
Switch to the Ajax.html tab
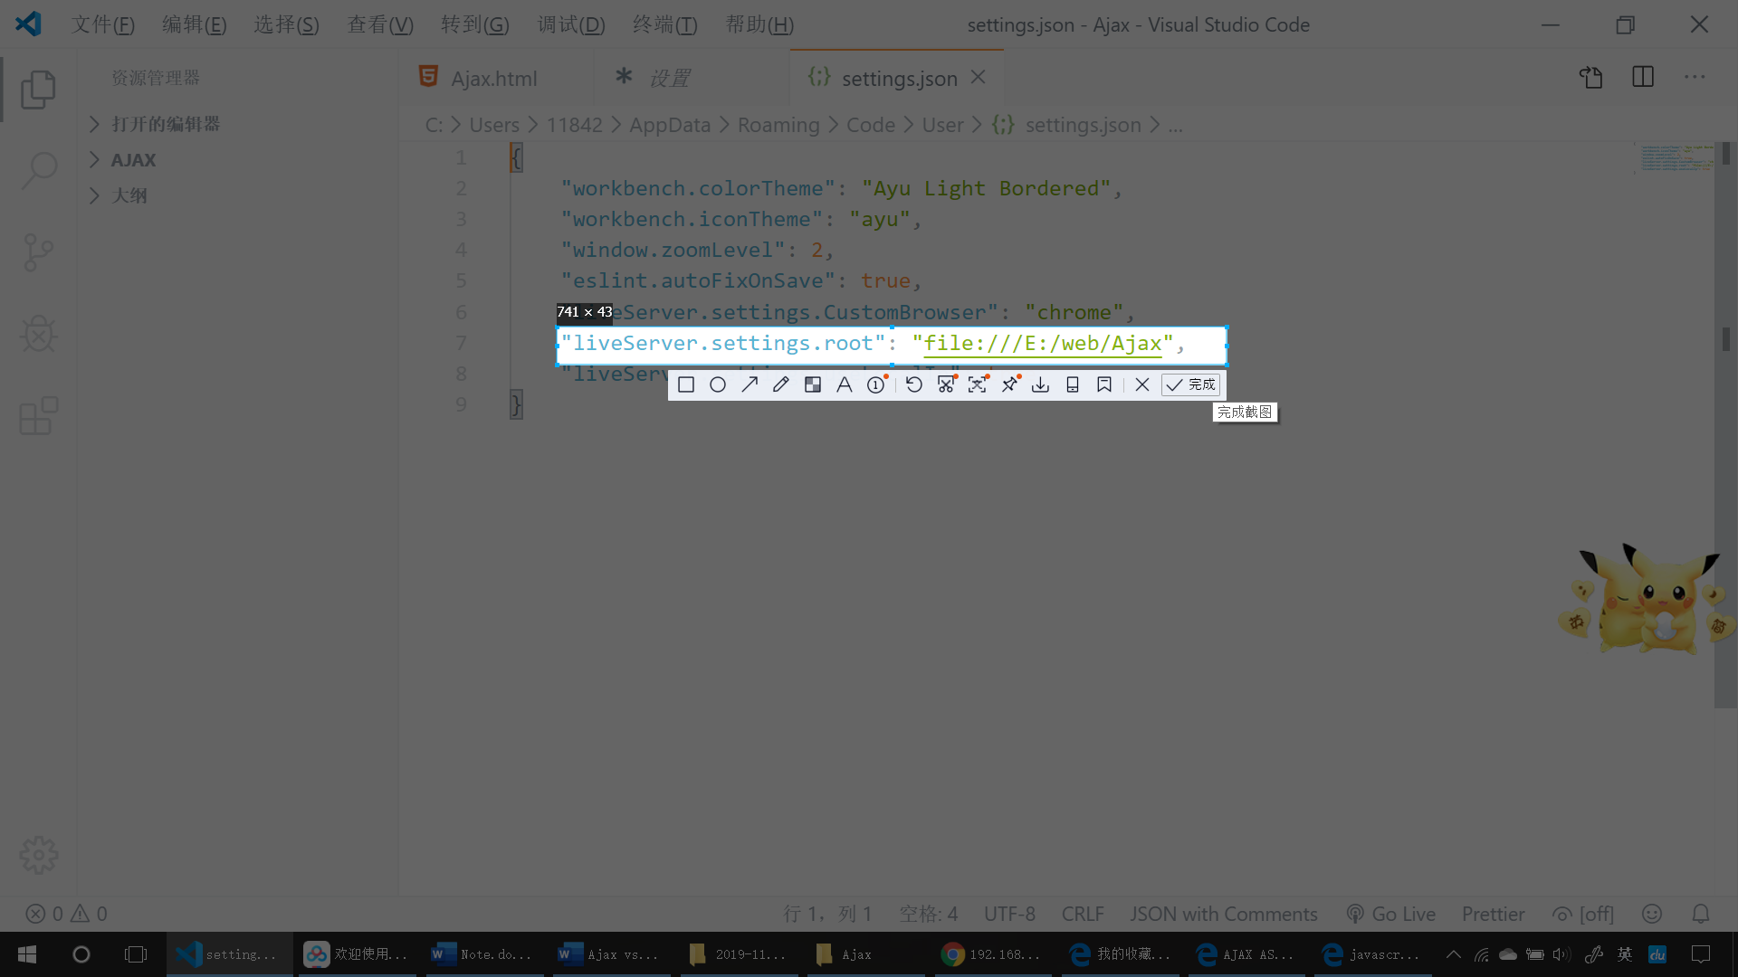[x=493, y=79]
